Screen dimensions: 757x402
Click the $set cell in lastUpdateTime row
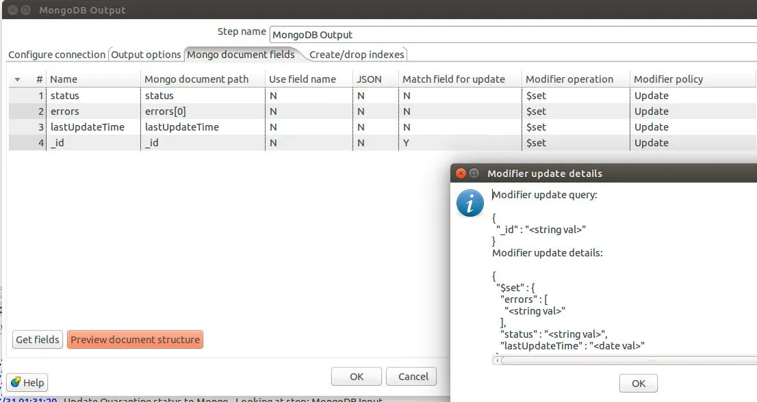click(x=576, y=126)
